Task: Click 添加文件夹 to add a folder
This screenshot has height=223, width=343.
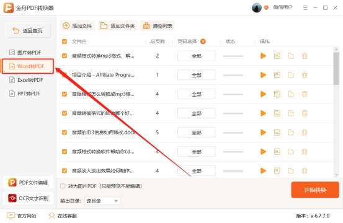Action: (117, 26)
